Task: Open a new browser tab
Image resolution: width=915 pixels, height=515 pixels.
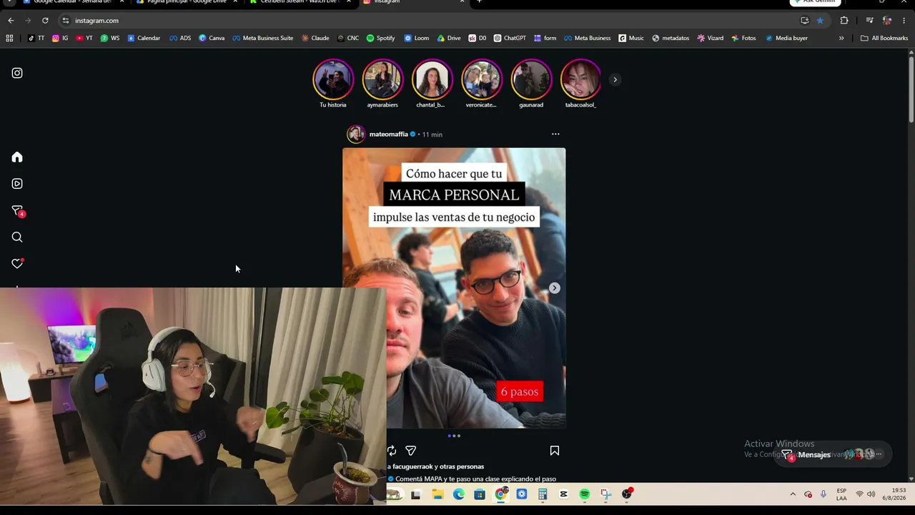Action: [479, 2]
